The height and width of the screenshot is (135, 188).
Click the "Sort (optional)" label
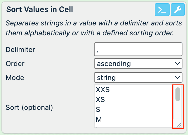coord(29,107)
